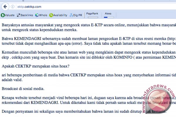Click the Availability toolbar label

click(x=60, y=15)
